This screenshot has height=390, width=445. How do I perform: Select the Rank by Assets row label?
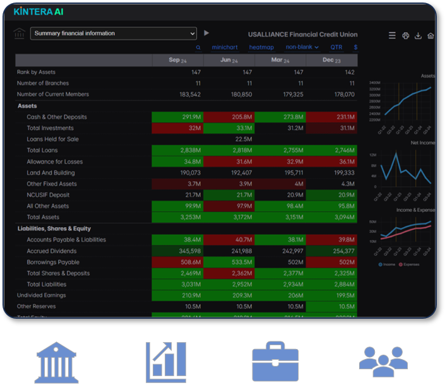click(36, 72)
